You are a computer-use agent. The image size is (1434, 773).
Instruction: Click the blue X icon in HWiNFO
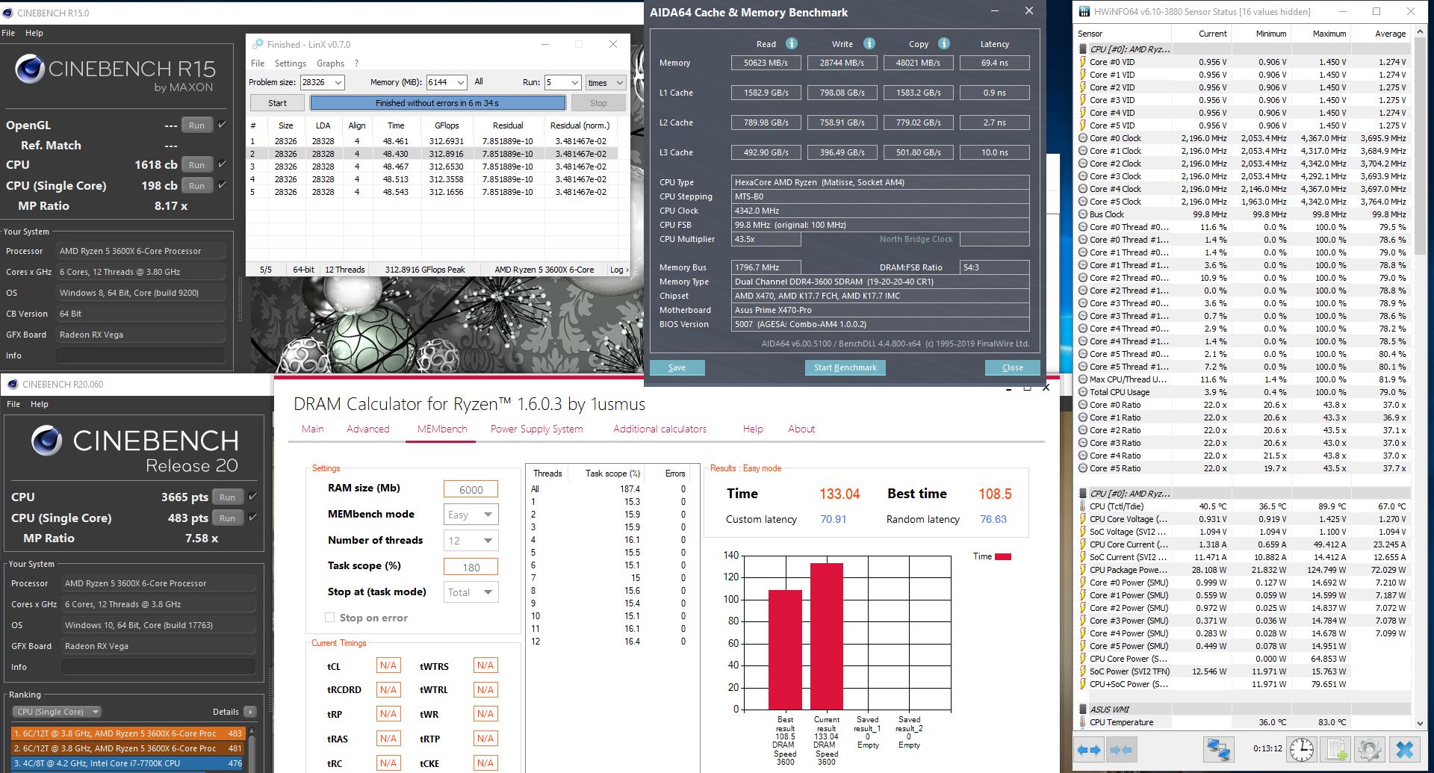1404,750
